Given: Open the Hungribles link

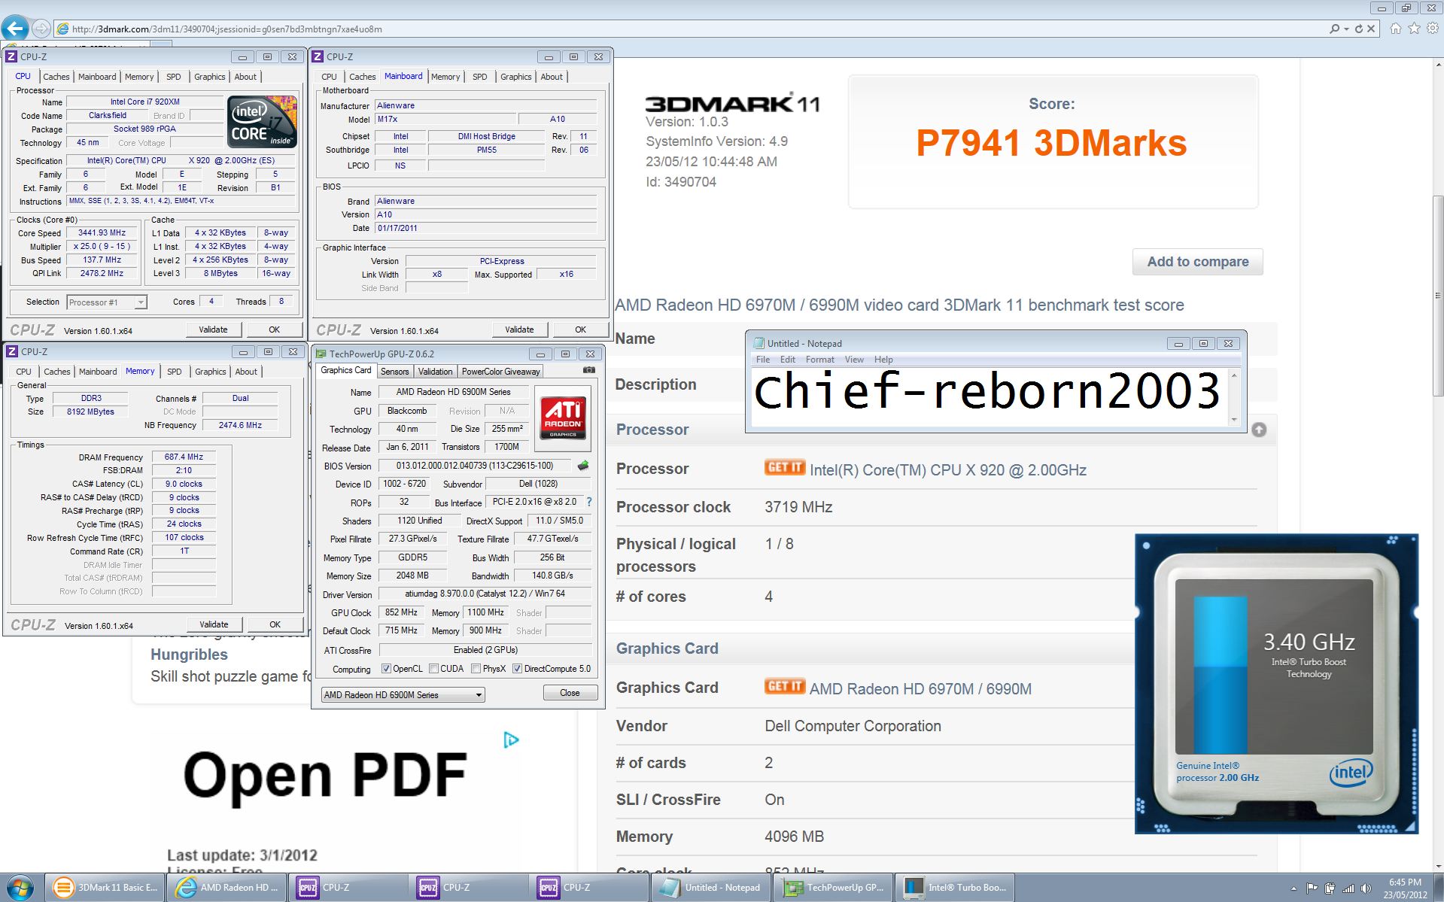Looking at the screenshot, I should [189, 654].
